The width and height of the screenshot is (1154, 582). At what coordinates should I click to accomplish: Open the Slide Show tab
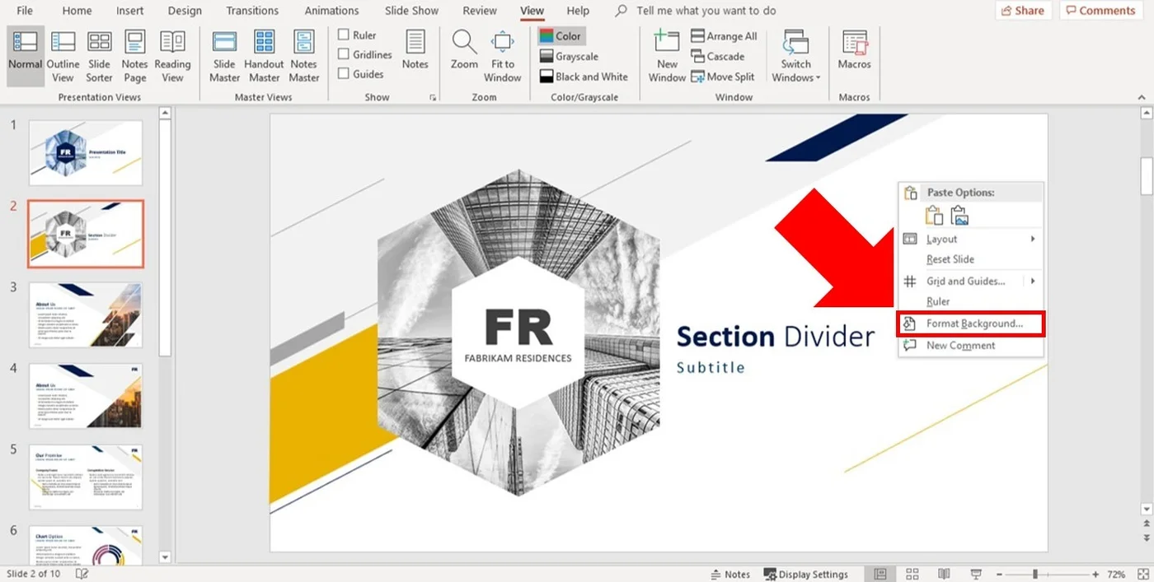coord(413,11)
